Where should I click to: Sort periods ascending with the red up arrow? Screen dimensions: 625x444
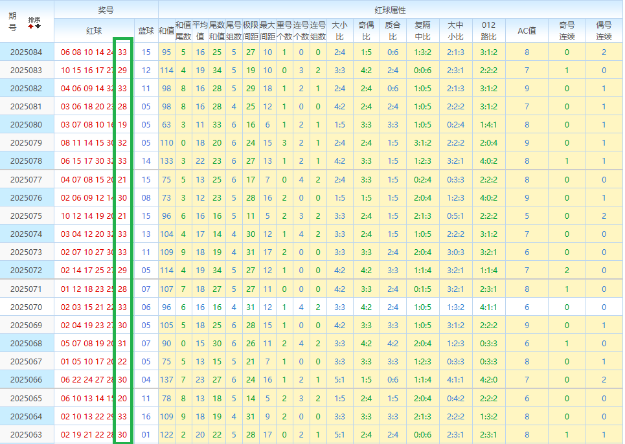coord(30,27)
